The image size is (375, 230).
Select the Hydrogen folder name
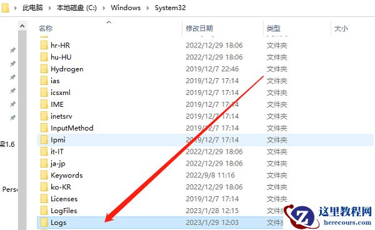pos(67,69)
